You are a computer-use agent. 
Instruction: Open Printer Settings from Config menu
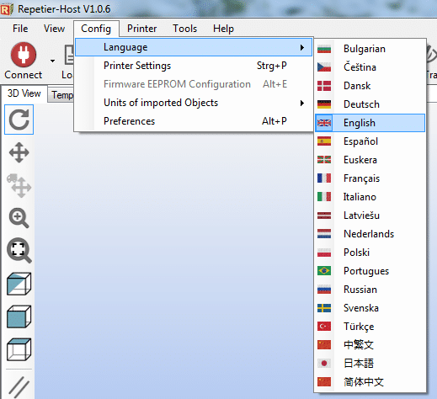pos(194,66)
